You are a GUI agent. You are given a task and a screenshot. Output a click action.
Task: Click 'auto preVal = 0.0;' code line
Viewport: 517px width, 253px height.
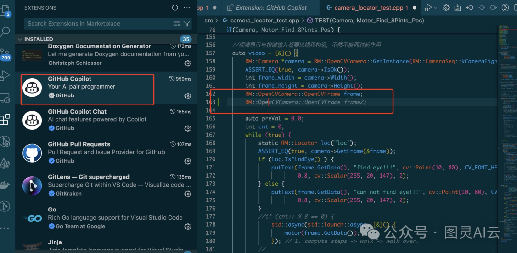point(274,118)
